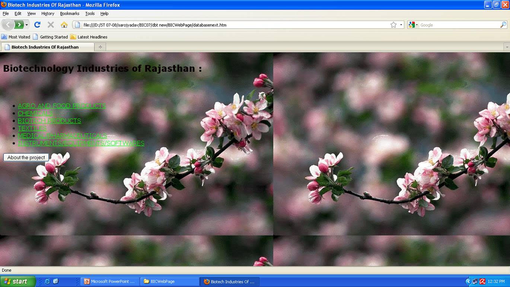Bookmark this page with the star icon

[x=393, y=25]
